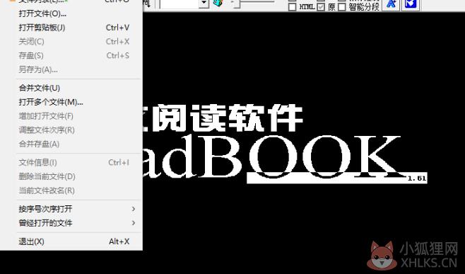
Task: Click the colorful cube icon in toolbar
Action: [x=218, y=3]
